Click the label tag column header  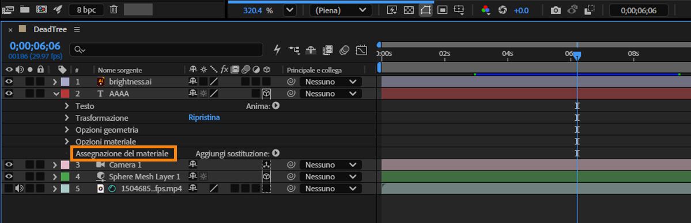pos(62,70)
